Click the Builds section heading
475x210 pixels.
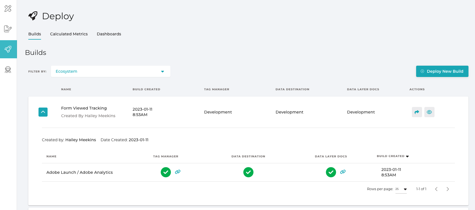tap(36, 53)
